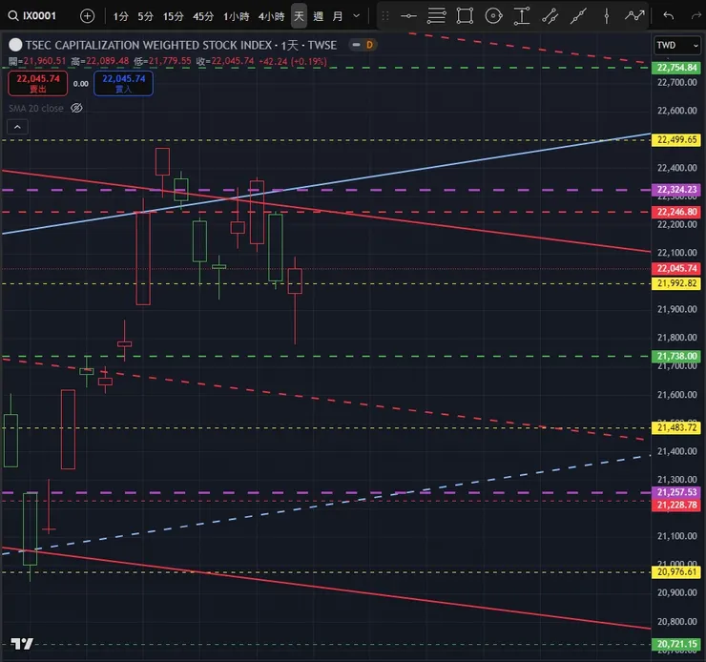Click the 21,992.82 yellow price label

pos(676,283)
